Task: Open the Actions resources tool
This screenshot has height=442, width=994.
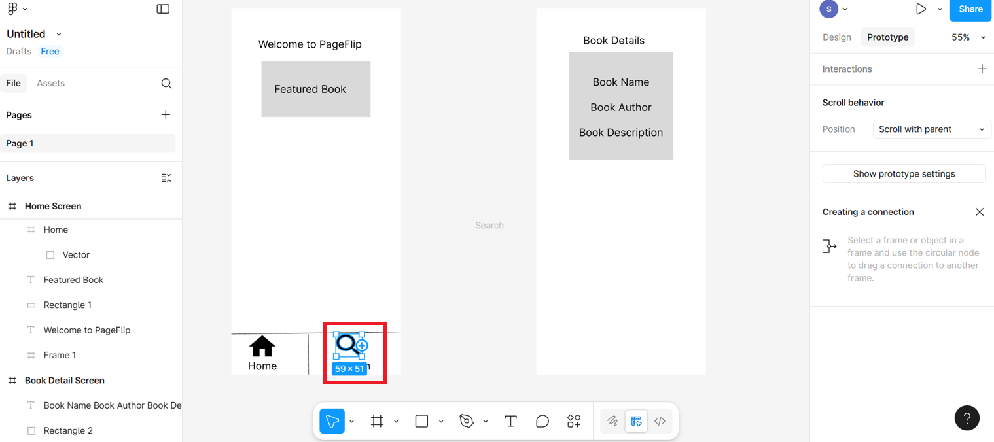Action: (x=574, y=422)
